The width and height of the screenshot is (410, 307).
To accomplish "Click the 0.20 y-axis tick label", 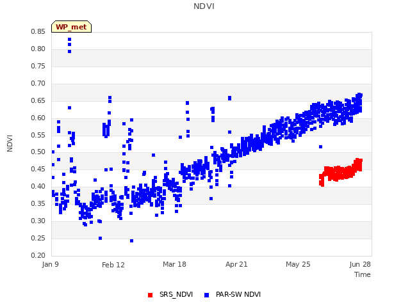I will 38,255.
